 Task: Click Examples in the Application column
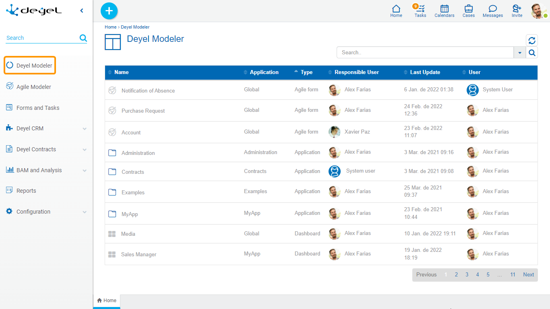(x=255, y=191)
